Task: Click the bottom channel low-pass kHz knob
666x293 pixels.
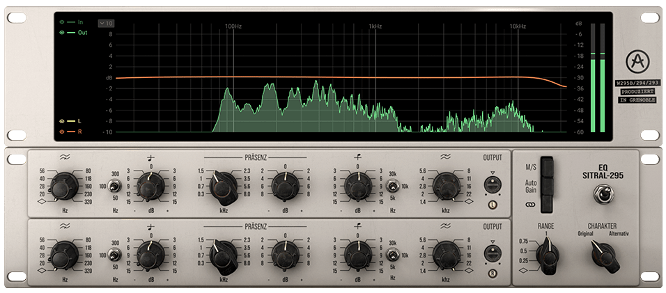Action: [446, 254]
